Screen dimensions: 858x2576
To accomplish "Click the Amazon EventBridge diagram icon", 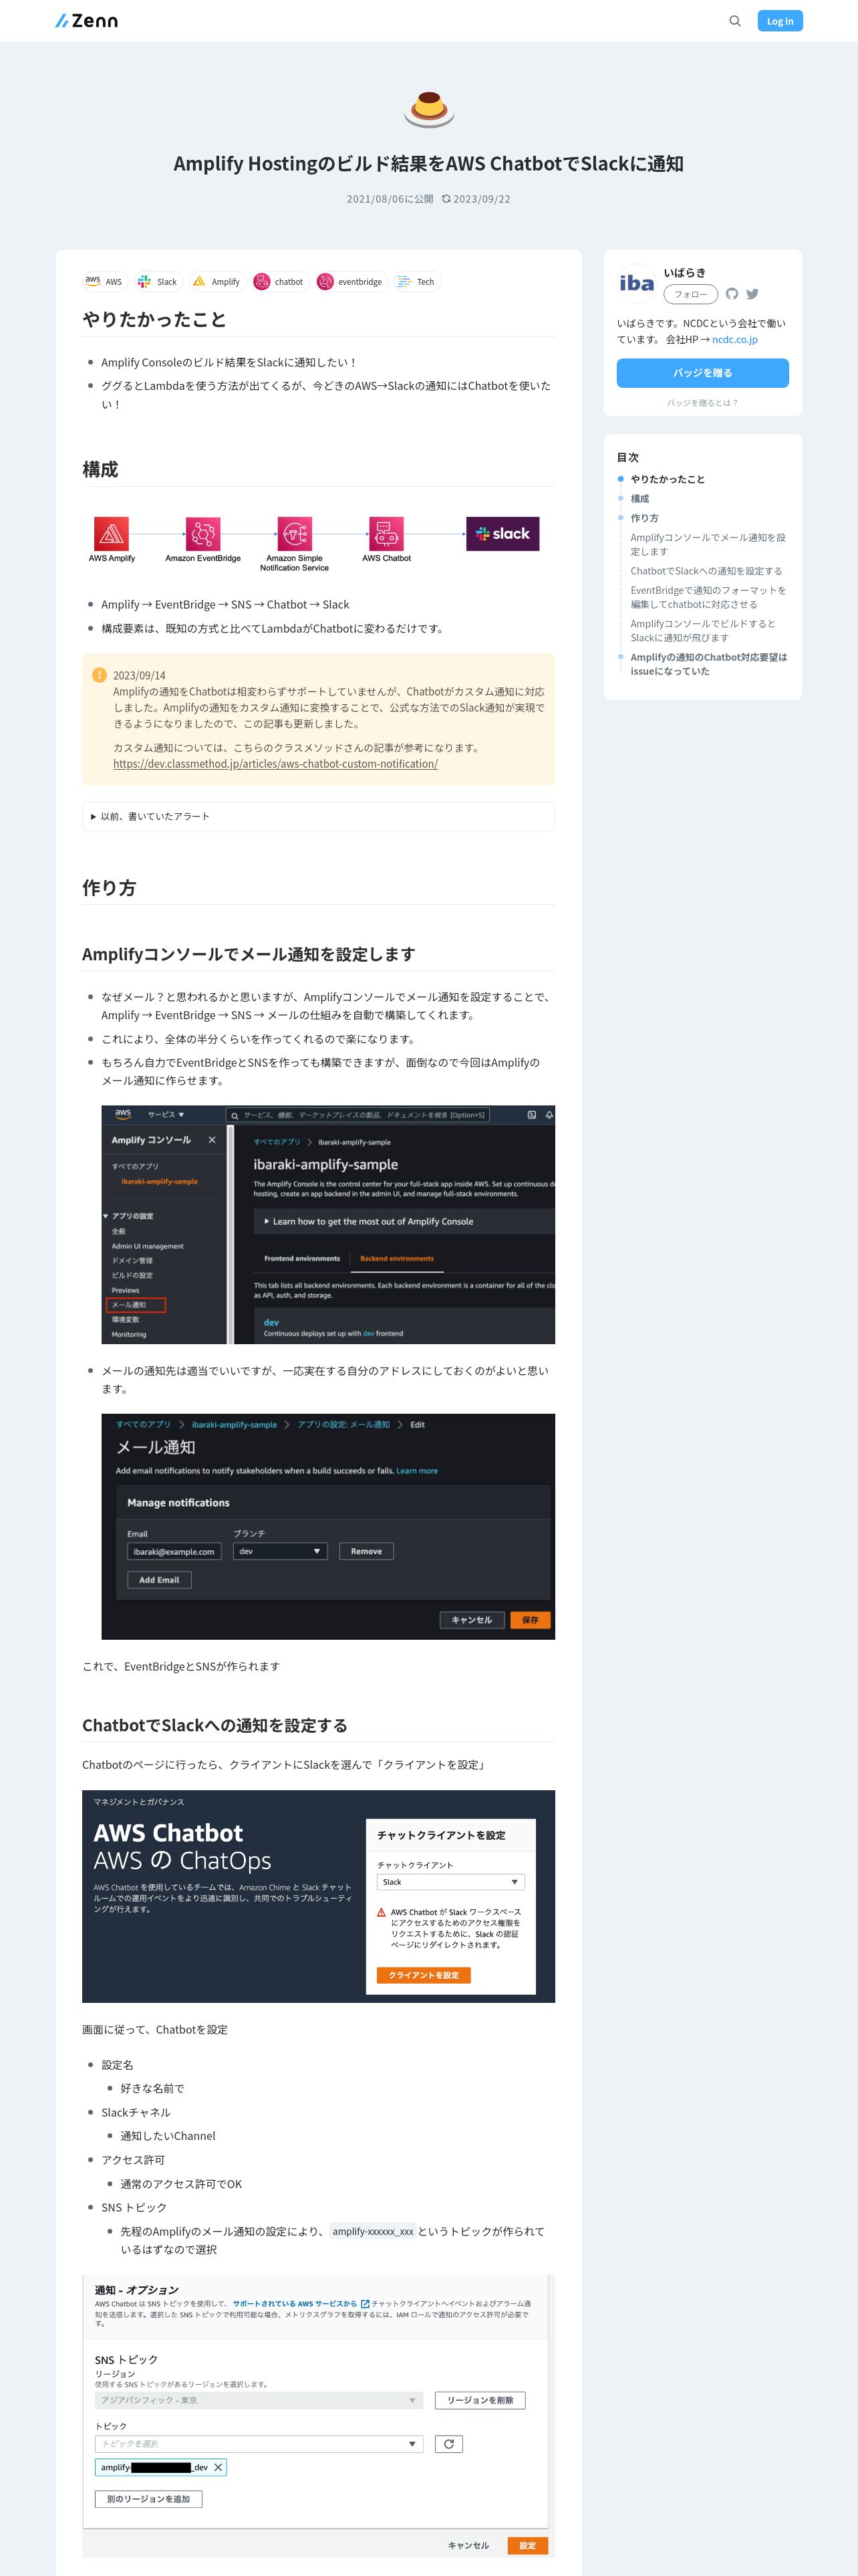I will [x=202, y=534].
